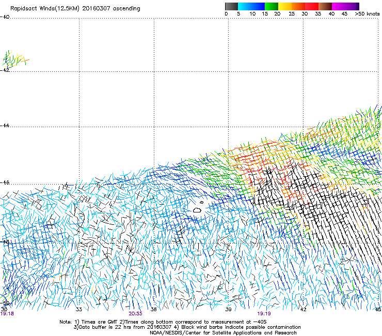Click the legend label '25'
Image resolution: width=382 pixels, height=336 pixels.
(x=292, y=14)
